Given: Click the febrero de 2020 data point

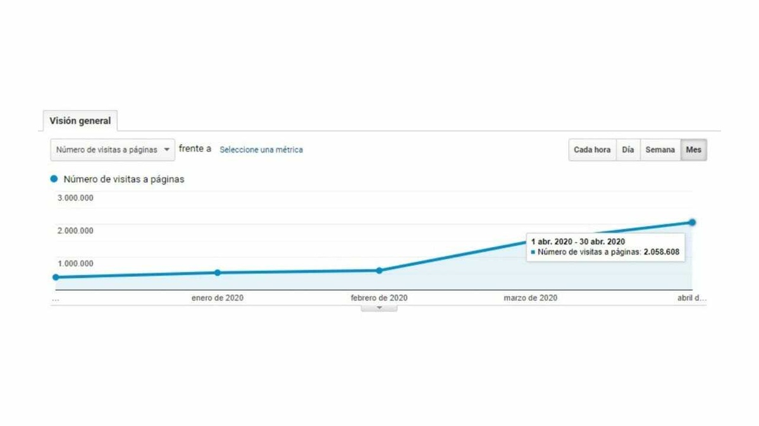Looking at the screenshot, I should [379, 271].
